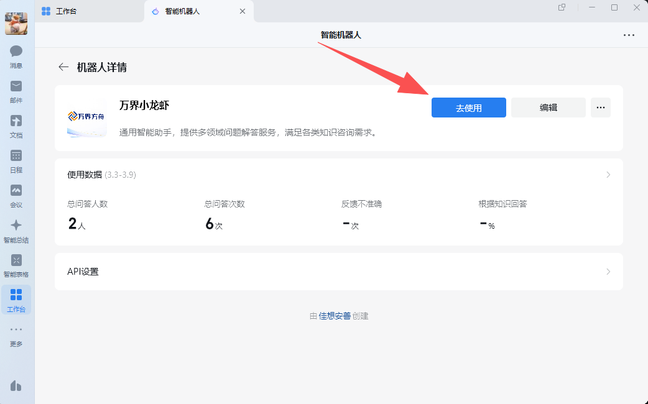Click the 工作台 workbench sidebar icon
This screenshot has width=648, height=404.
pos(16,295)
